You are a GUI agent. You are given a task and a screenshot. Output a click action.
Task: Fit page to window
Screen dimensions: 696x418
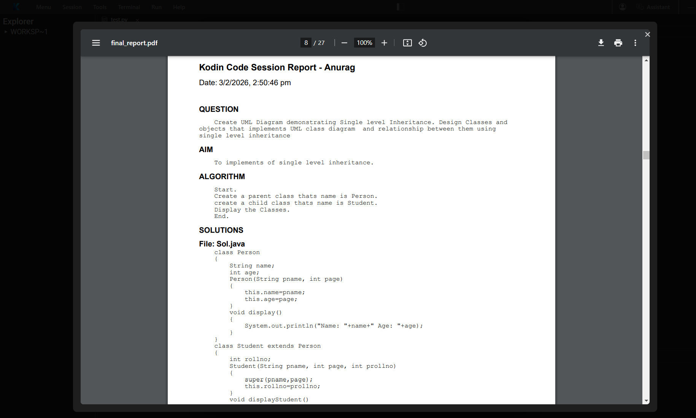coord(407,43)
